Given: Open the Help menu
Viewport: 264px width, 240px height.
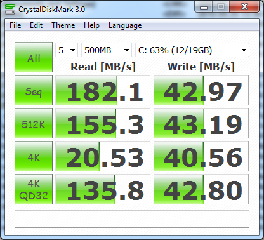Looking at the screenshot, I should (x=91, y=25).
